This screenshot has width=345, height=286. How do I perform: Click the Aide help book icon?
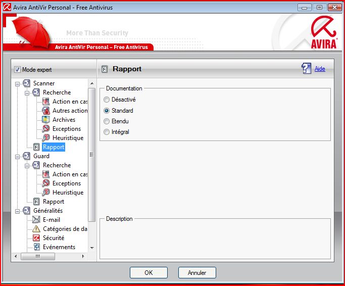pyautogui.click(x=306, y=68)
